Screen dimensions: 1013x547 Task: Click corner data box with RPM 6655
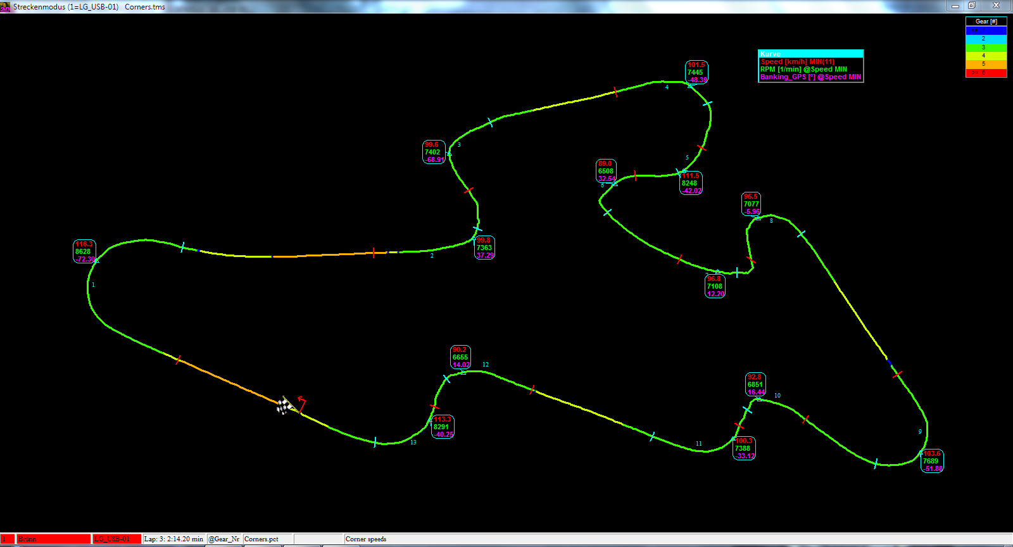460,357
